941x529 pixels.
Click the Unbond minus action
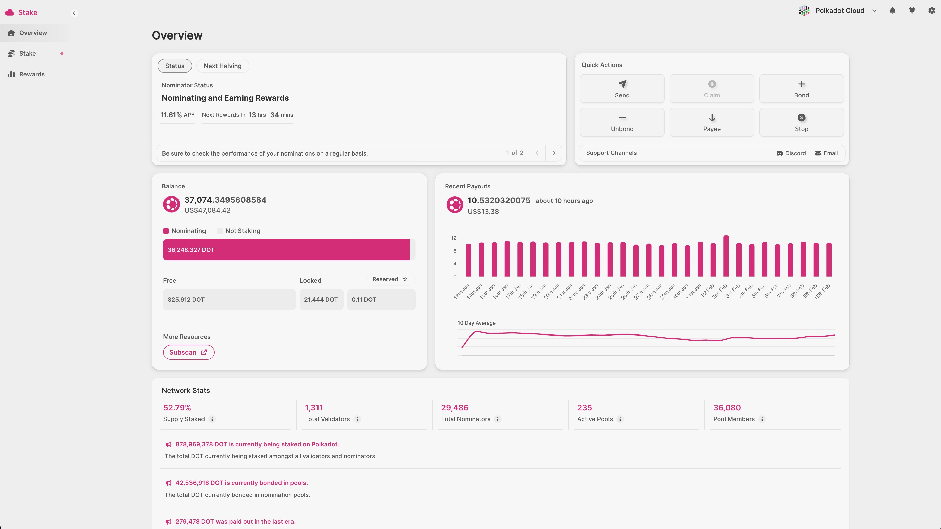[622, 122]
